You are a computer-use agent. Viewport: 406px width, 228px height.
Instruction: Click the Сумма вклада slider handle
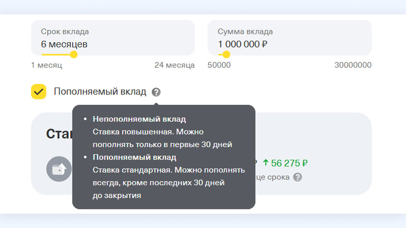[226, 54]
